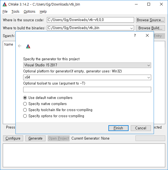Click the CMake logo in the dialog header
The image size is (168, 170).
click(x=28, y=46)
